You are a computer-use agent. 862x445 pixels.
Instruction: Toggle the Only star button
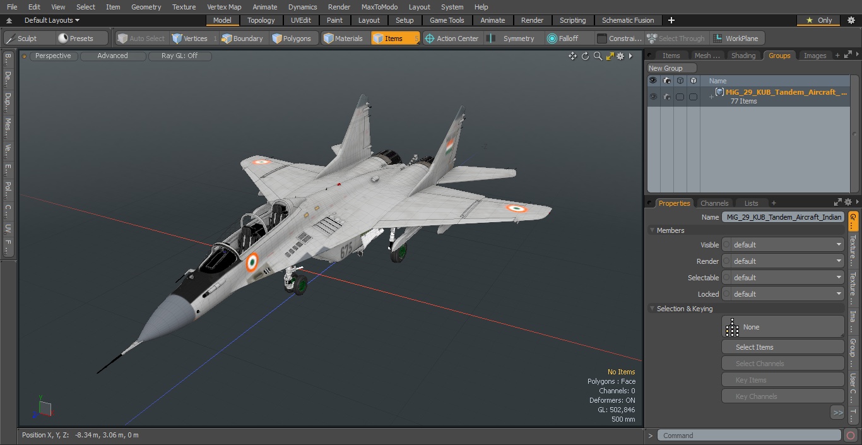tap(818, 20)
